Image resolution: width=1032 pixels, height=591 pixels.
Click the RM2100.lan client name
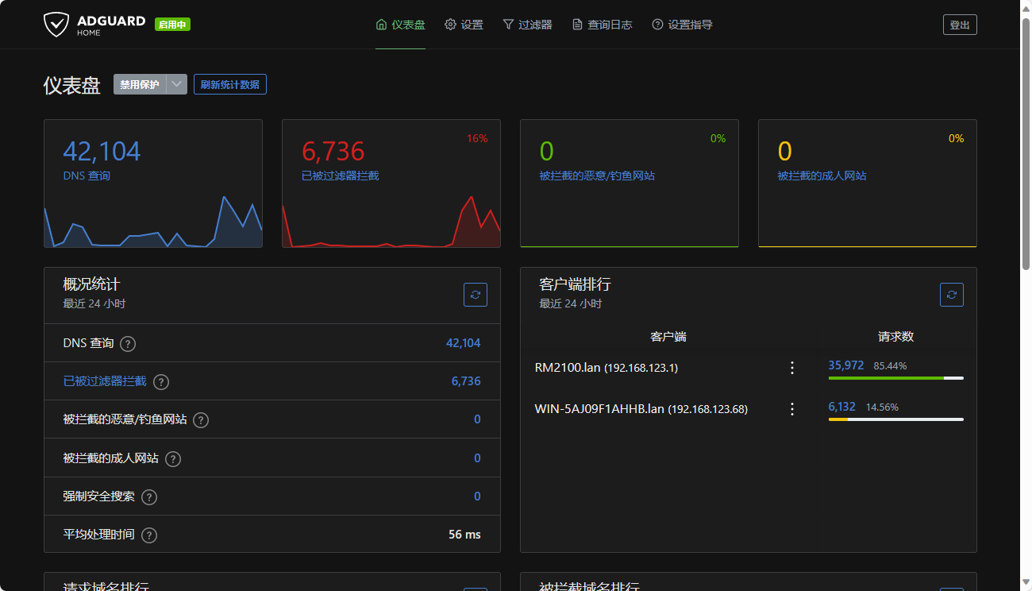568,368
